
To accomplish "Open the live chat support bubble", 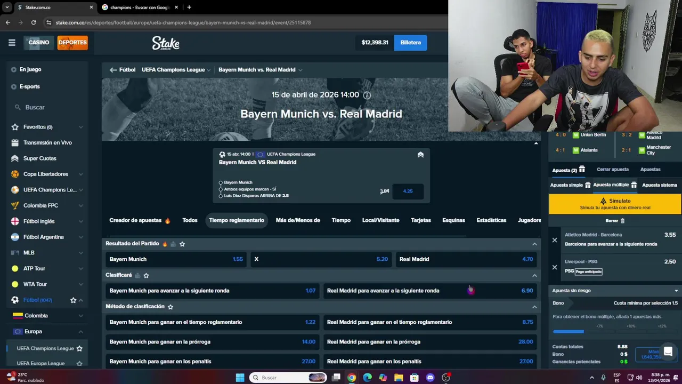I will [x=668, y=351].
